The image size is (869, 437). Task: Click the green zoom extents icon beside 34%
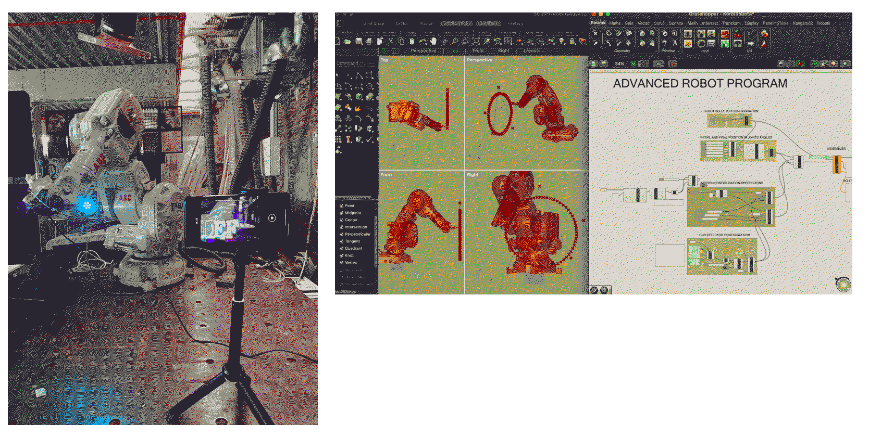pos(634,63)
